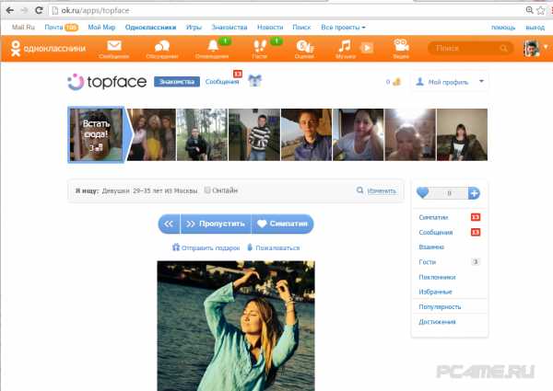Open Обсуждения chat bubbles icon
The height and width of the screenshot is (391, 553).
click(162, 48)
